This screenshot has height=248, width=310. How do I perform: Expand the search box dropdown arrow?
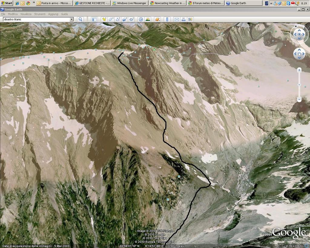tap(71, 19)
